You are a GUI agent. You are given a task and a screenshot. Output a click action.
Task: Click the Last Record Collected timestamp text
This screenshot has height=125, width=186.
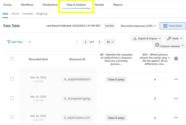click(73, 26)
